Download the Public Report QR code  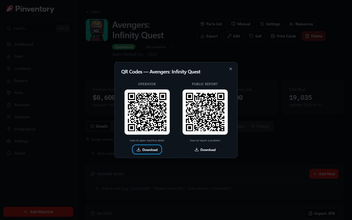click(x=205, y=150)
